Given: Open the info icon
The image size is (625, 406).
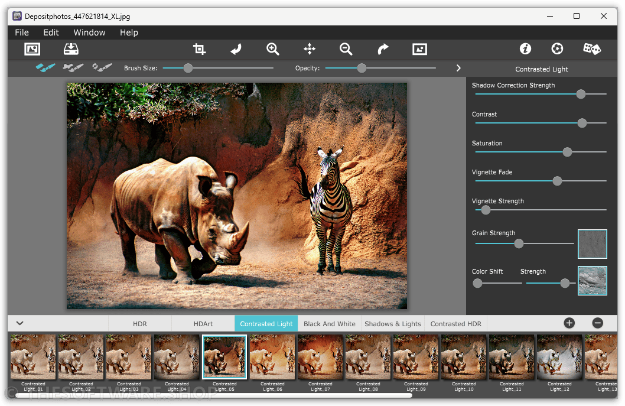Looking at the screenshot, I should pyautogui.click(x=525, y=48).
